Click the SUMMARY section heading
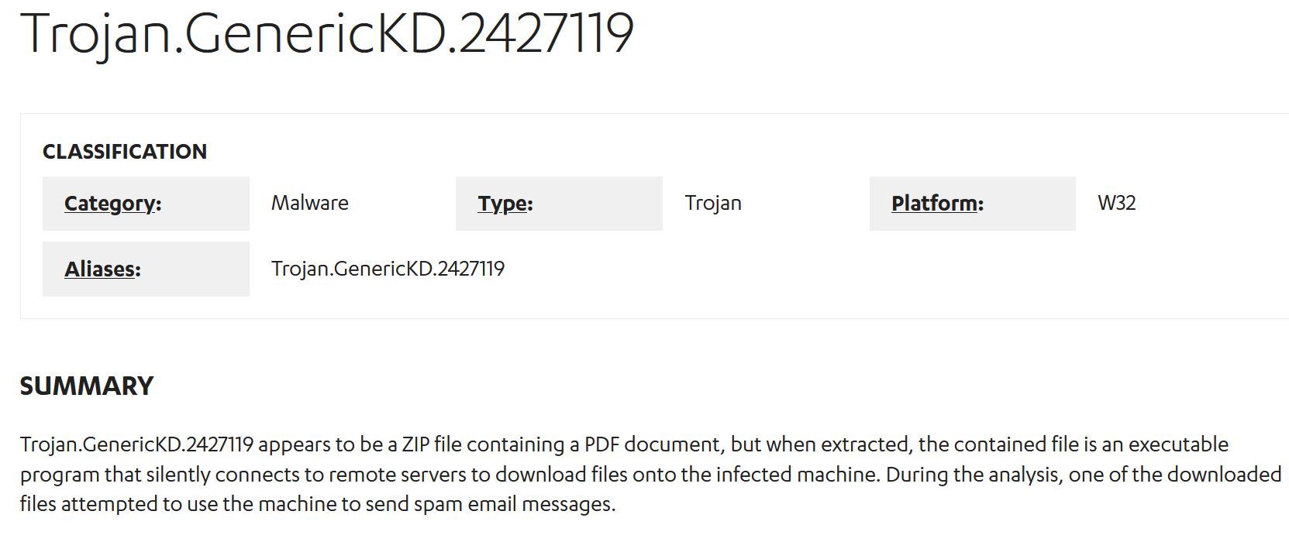This screenshot has width=1289, height=542. point(87,386)
